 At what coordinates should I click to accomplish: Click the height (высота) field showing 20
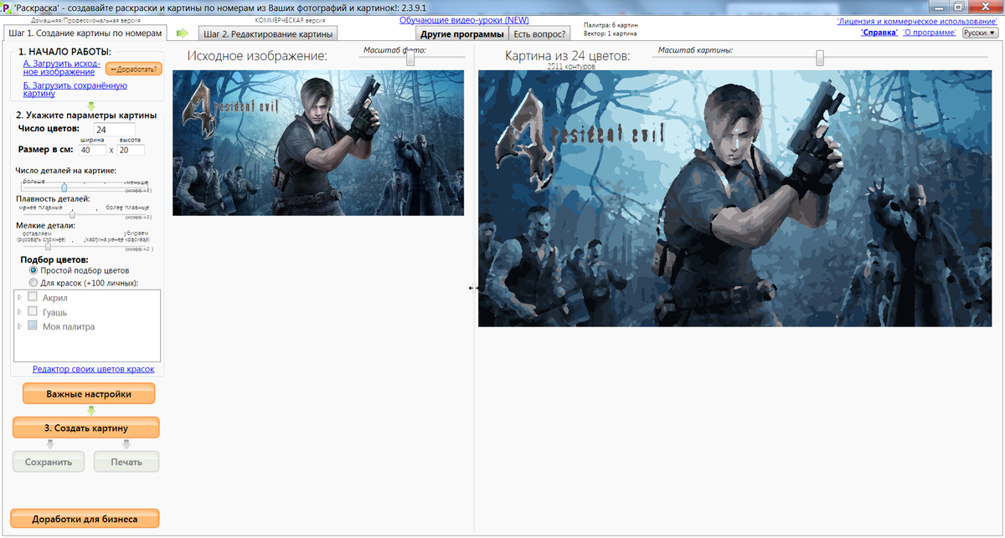click(x=131, y=150)
